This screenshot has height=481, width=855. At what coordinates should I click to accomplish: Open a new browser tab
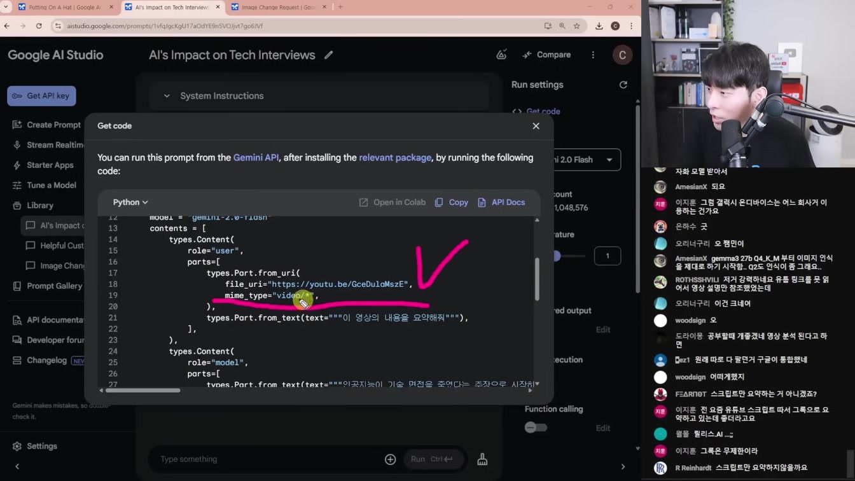click(340, 7)
